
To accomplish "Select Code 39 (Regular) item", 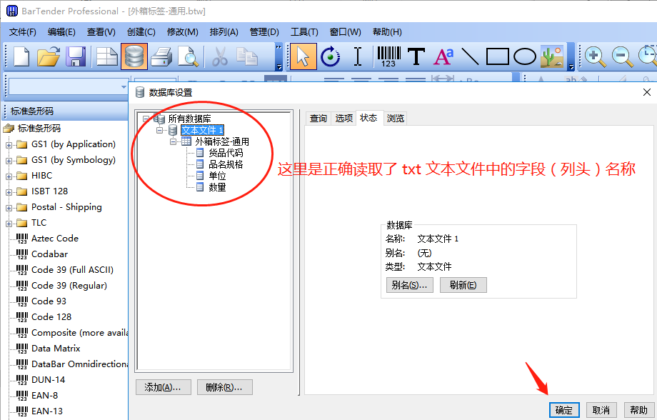I will click(69, 286).
